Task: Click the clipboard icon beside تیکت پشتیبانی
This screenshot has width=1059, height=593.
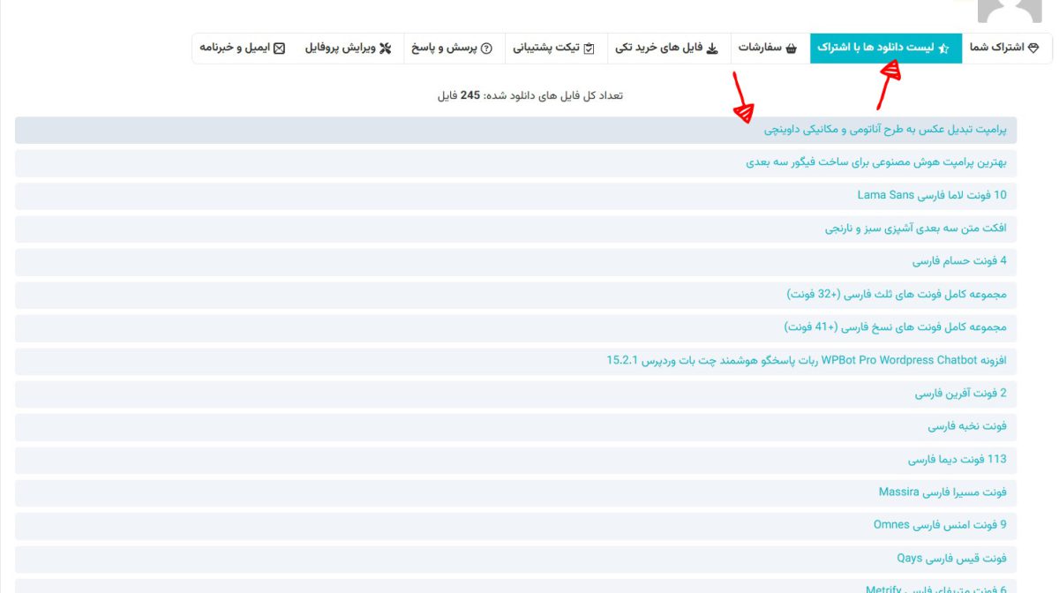Action: point(590,49)
